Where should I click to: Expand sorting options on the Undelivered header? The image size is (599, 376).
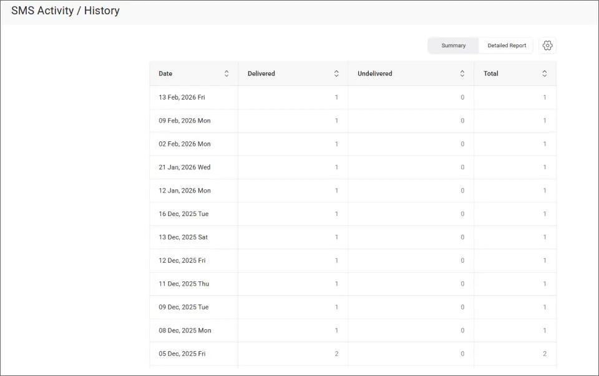[x=463, y=73]
